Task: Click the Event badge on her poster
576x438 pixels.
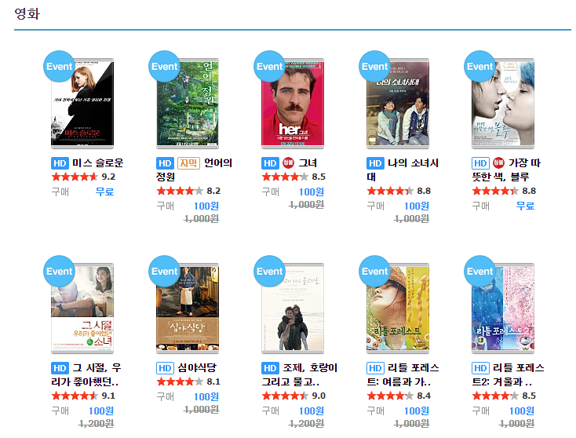Action: (x=269, y=67)
